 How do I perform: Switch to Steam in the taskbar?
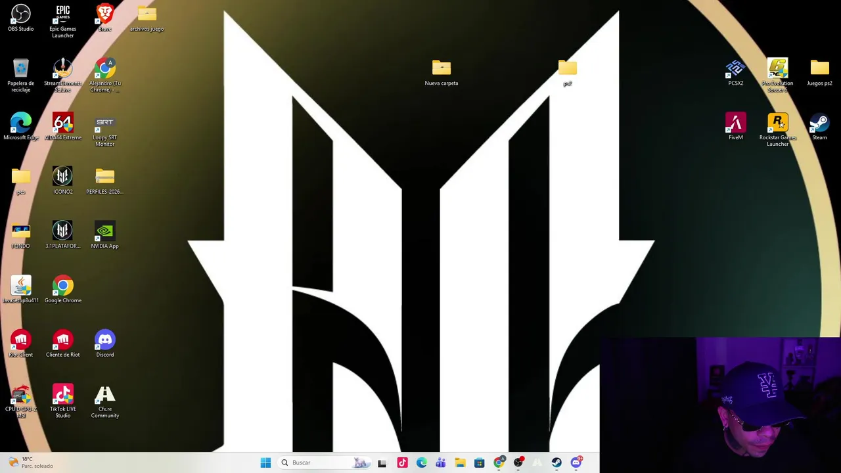coord(557,462)
